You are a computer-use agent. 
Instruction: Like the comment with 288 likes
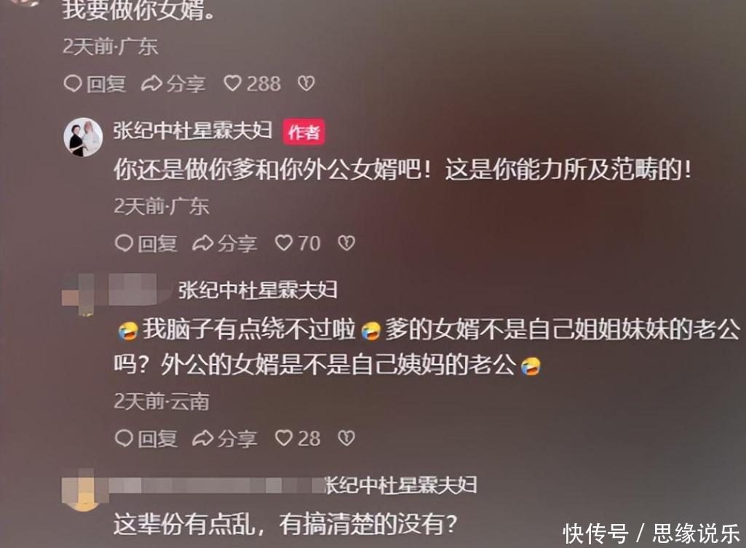(x=252, y=84)
